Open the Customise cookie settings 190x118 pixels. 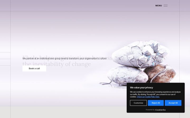click(x=138, y=103)
